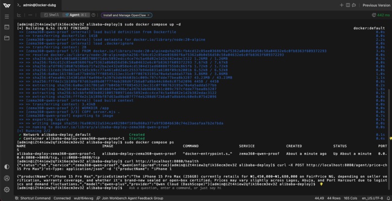Click the 'sudo docker compose ps' command
Screen dimensions: 392x201
(149, 142)
